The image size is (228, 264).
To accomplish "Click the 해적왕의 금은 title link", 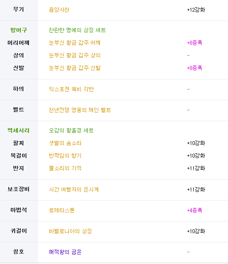I will coord(65,252).
